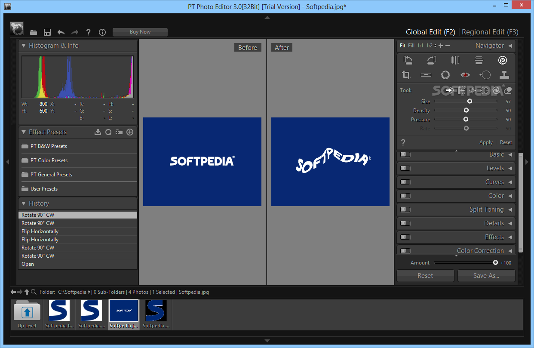Save the image with floppy disk icon
The image size is (534, 348).
click(47, 32)
